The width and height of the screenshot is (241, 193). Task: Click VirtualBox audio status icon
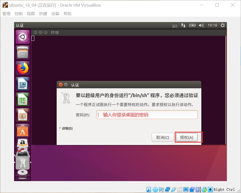point(161,190)
